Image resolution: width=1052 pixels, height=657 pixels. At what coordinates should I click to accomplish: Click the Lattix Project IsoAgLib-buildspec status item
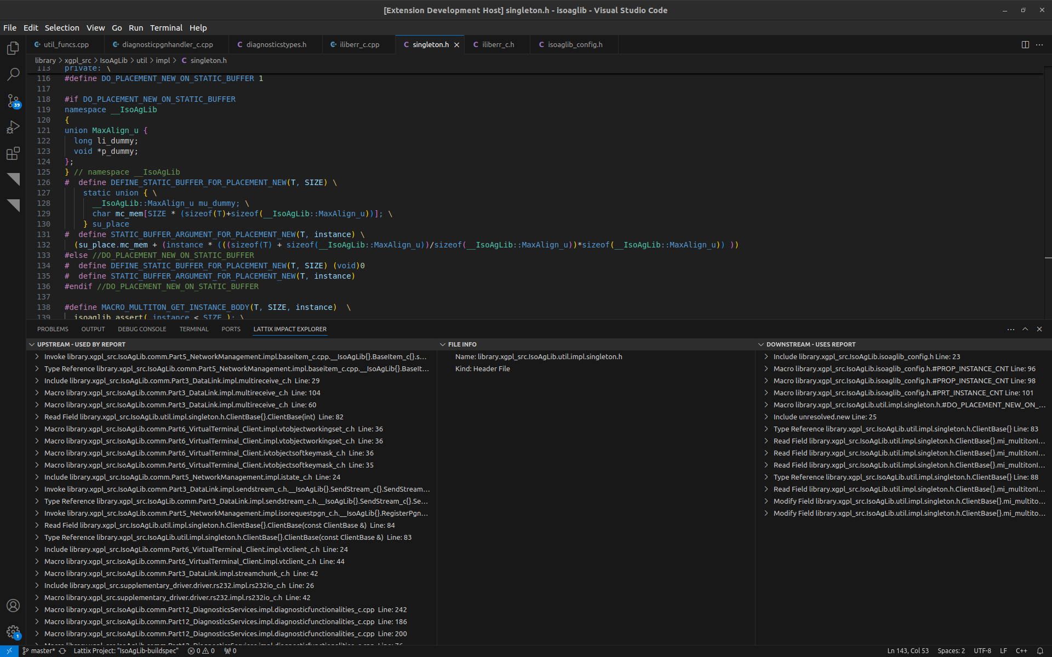[126, 651]
